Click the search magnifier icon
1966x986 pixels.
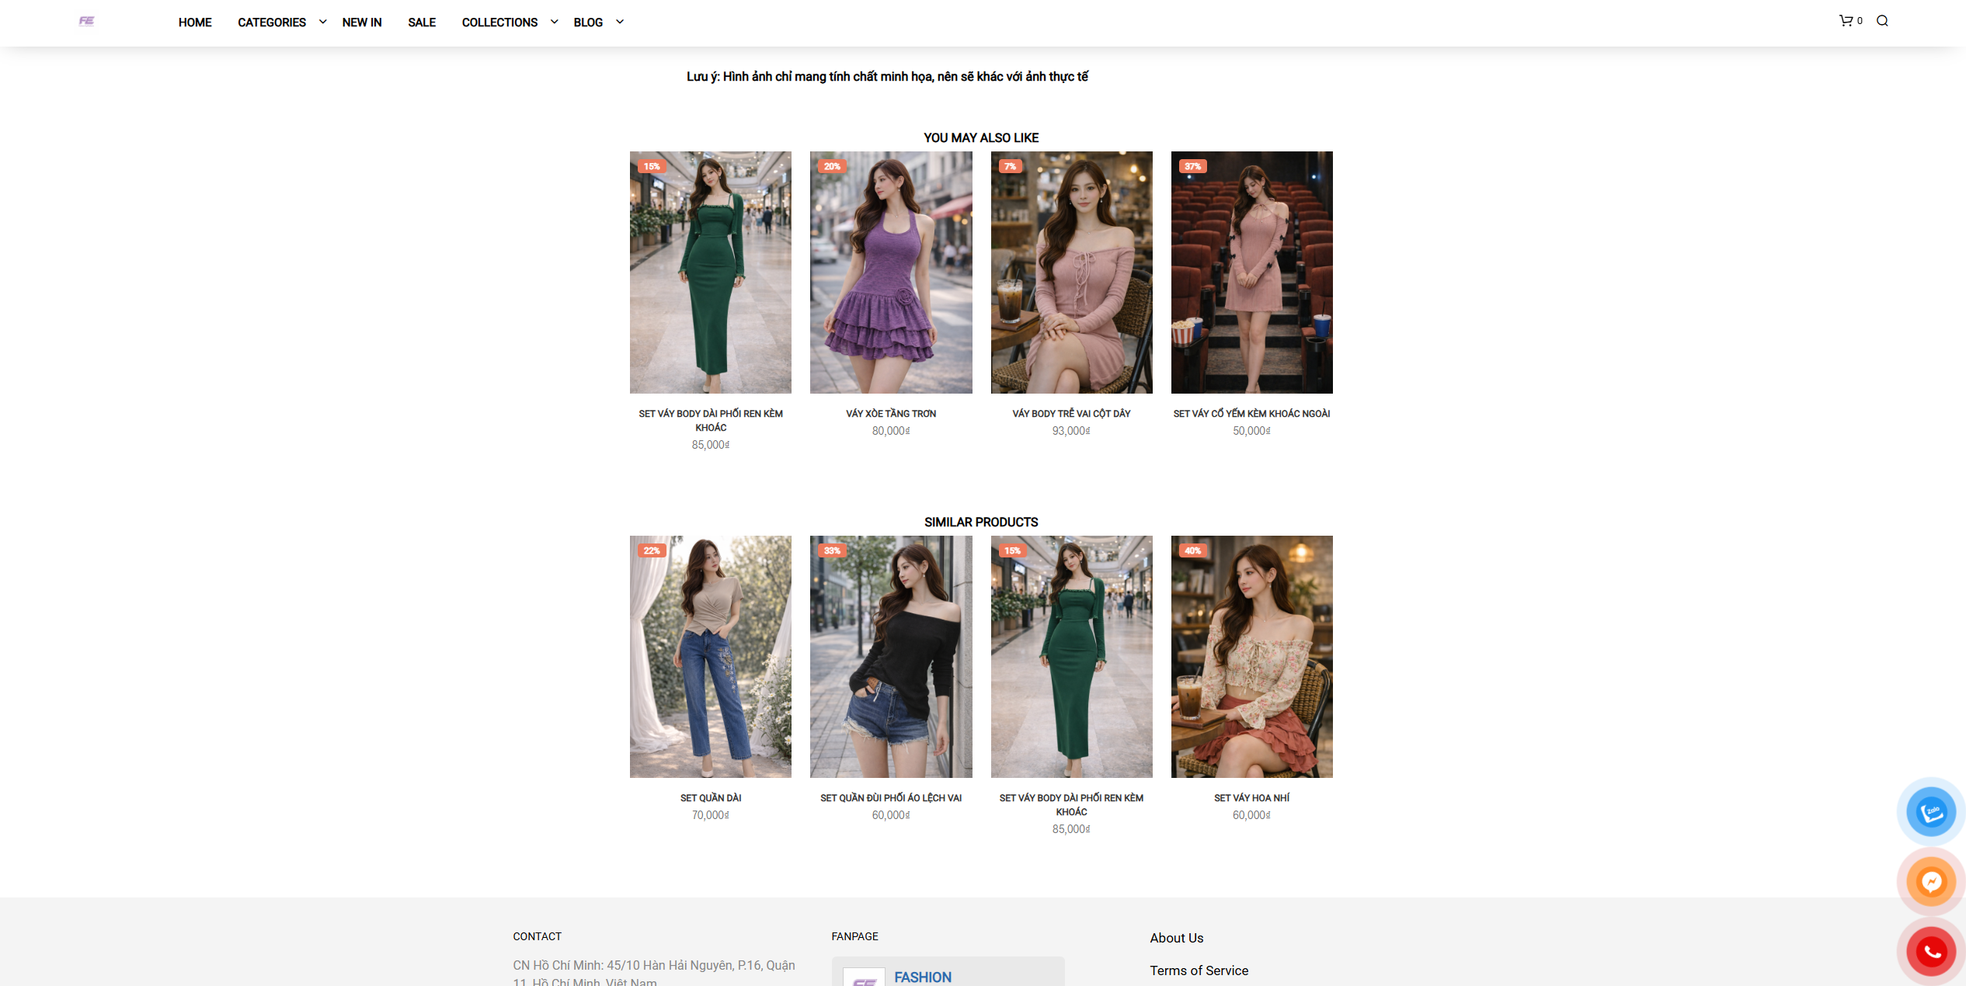(x=1882, y=21)
